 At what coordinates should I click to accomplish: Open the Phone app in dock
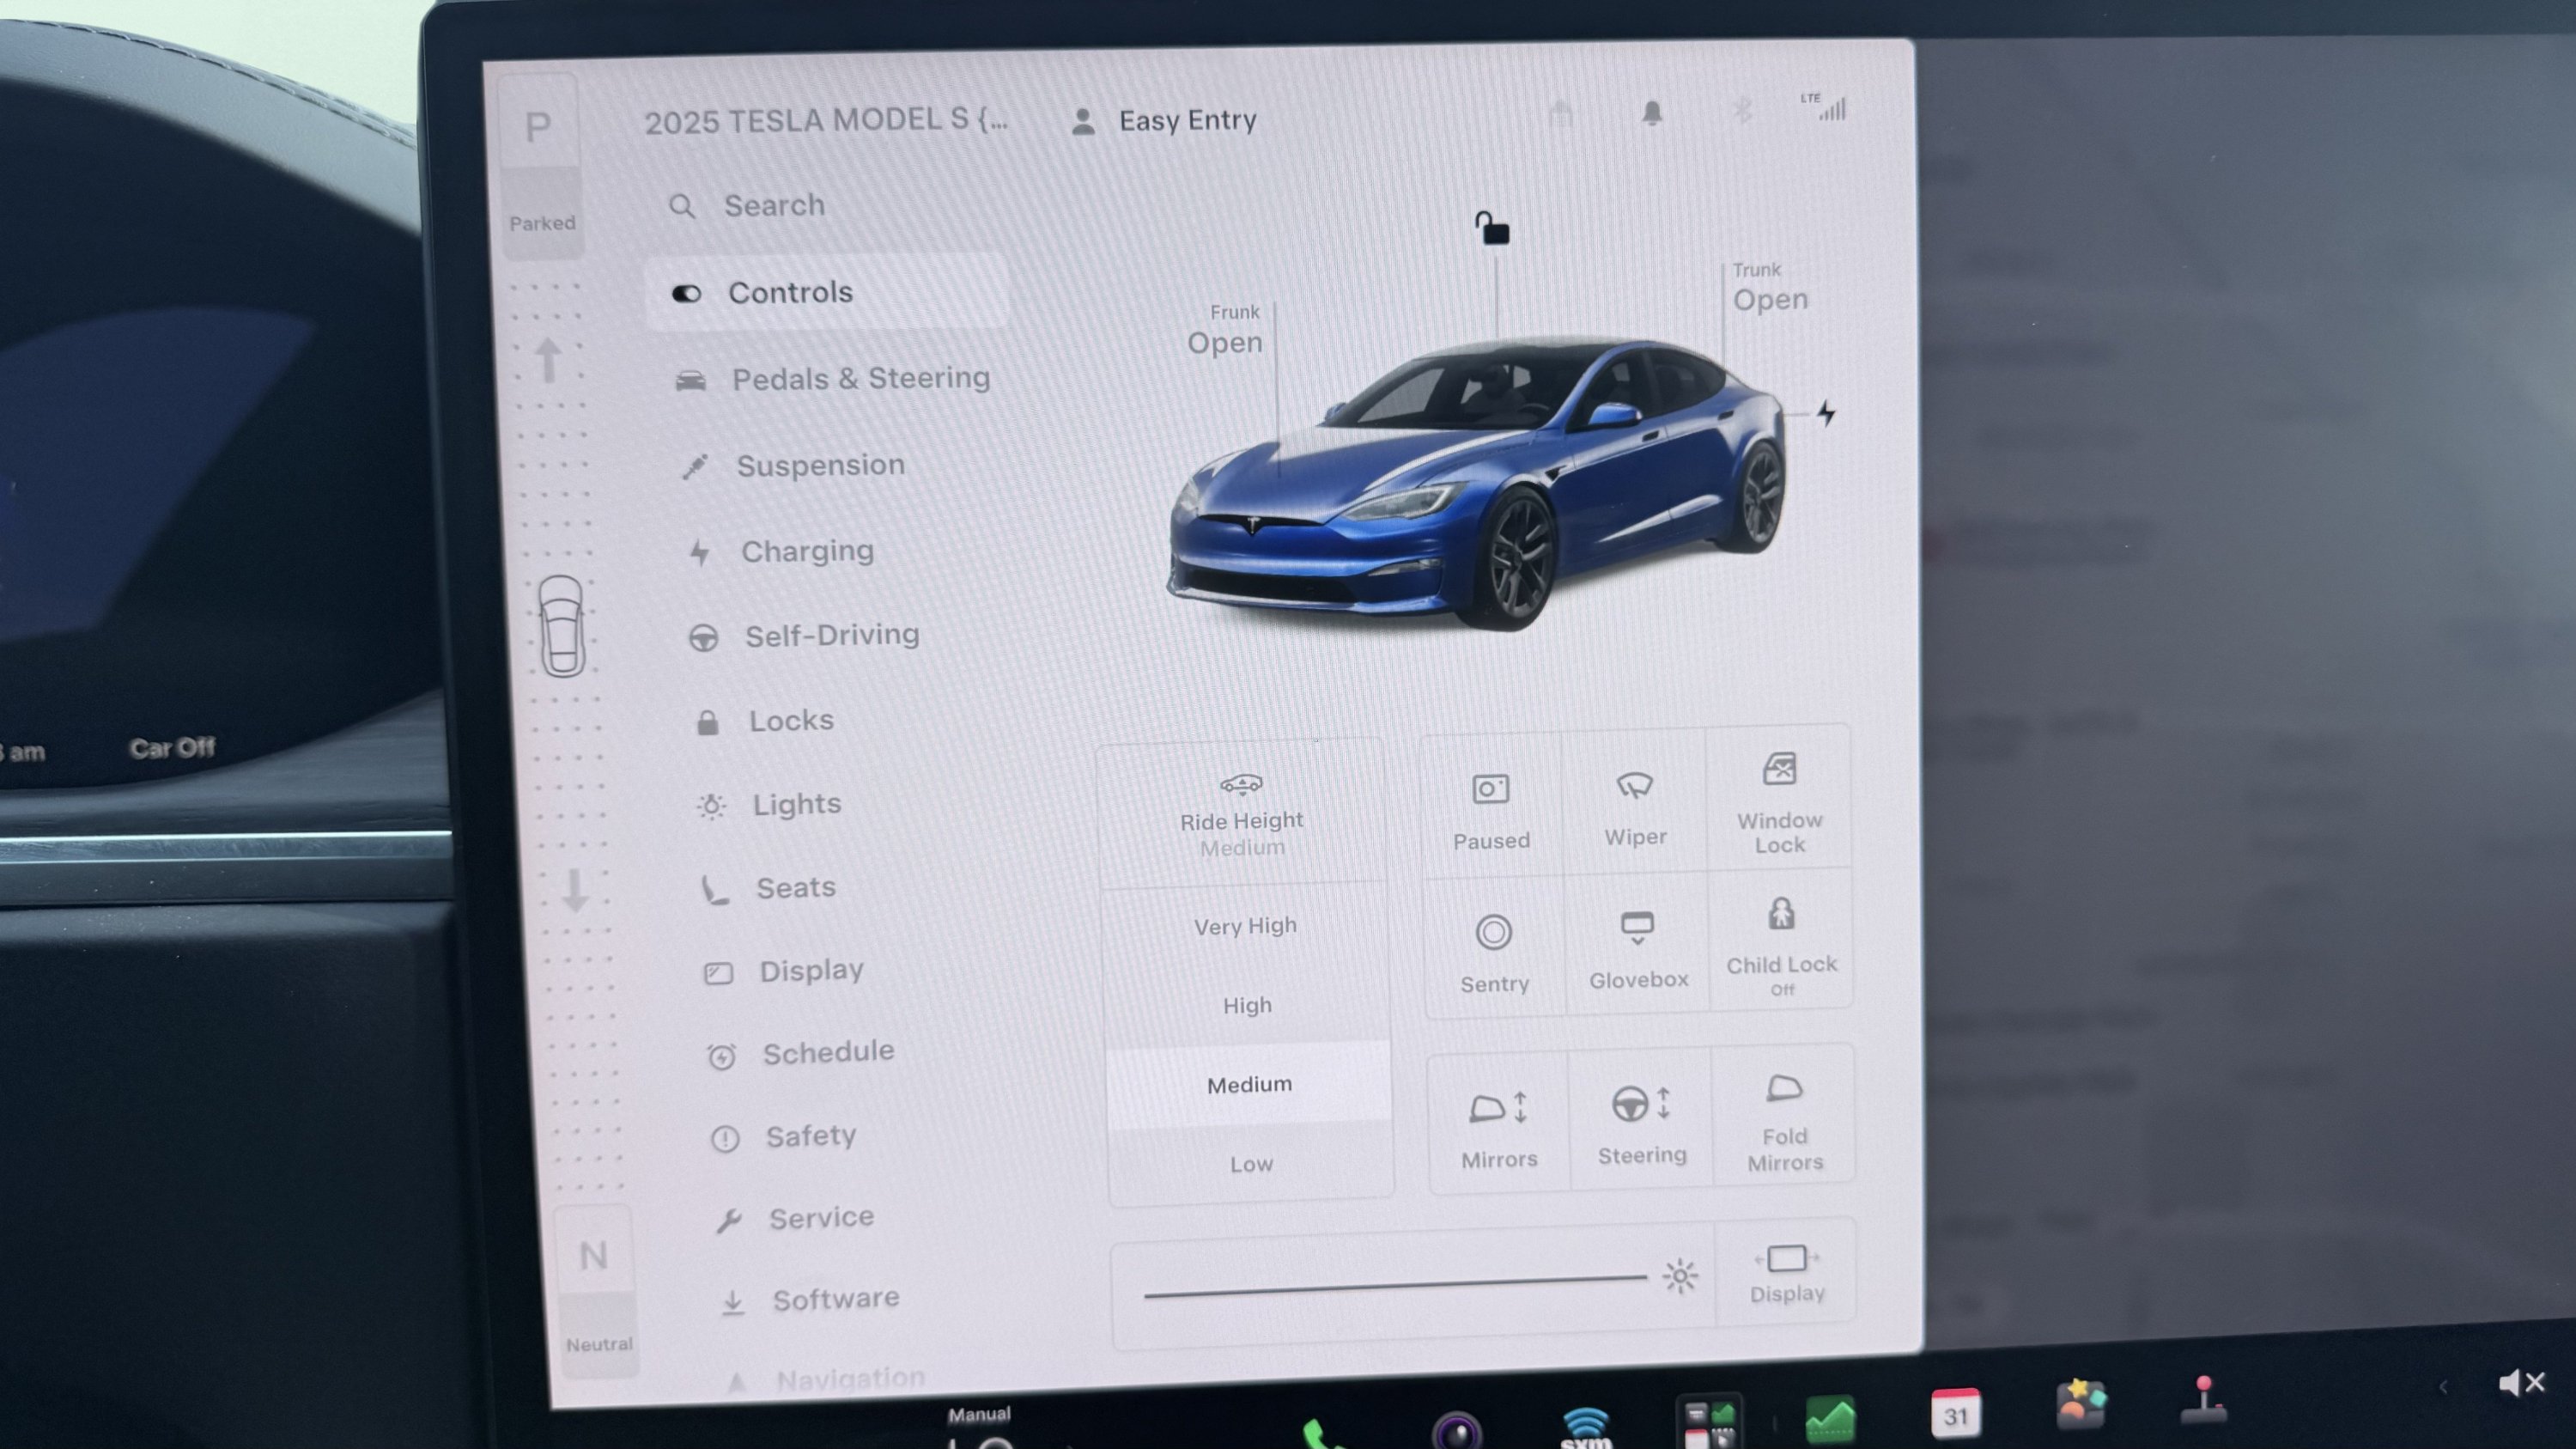click(1322, 1434)
